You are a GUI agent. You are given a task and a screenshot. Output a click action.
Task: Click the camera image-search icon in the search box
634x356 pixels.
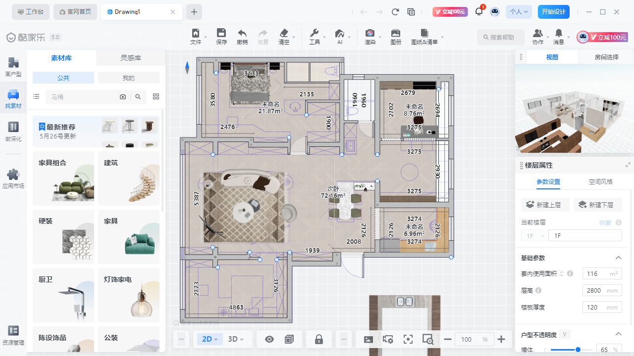coord(123,97)
